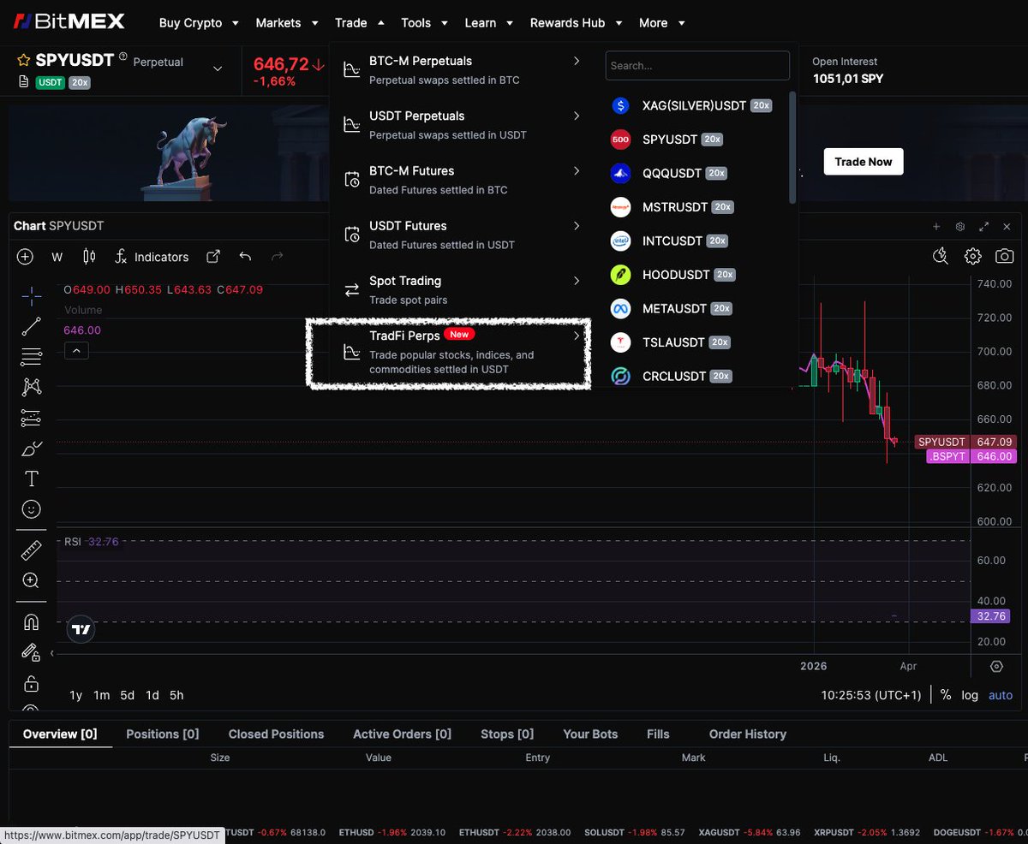Open the Learn dropdown
Viewport: 1028px width, 844px height.
tap(489, 23)
